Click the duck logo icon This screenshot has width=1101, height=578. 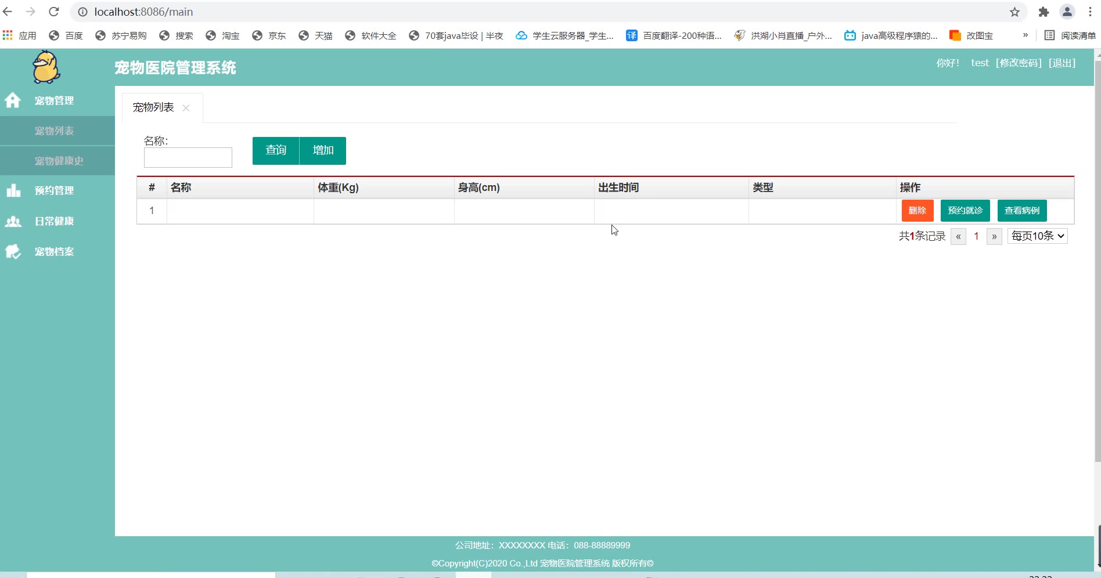pyautogui.click(x=46, y=67)
